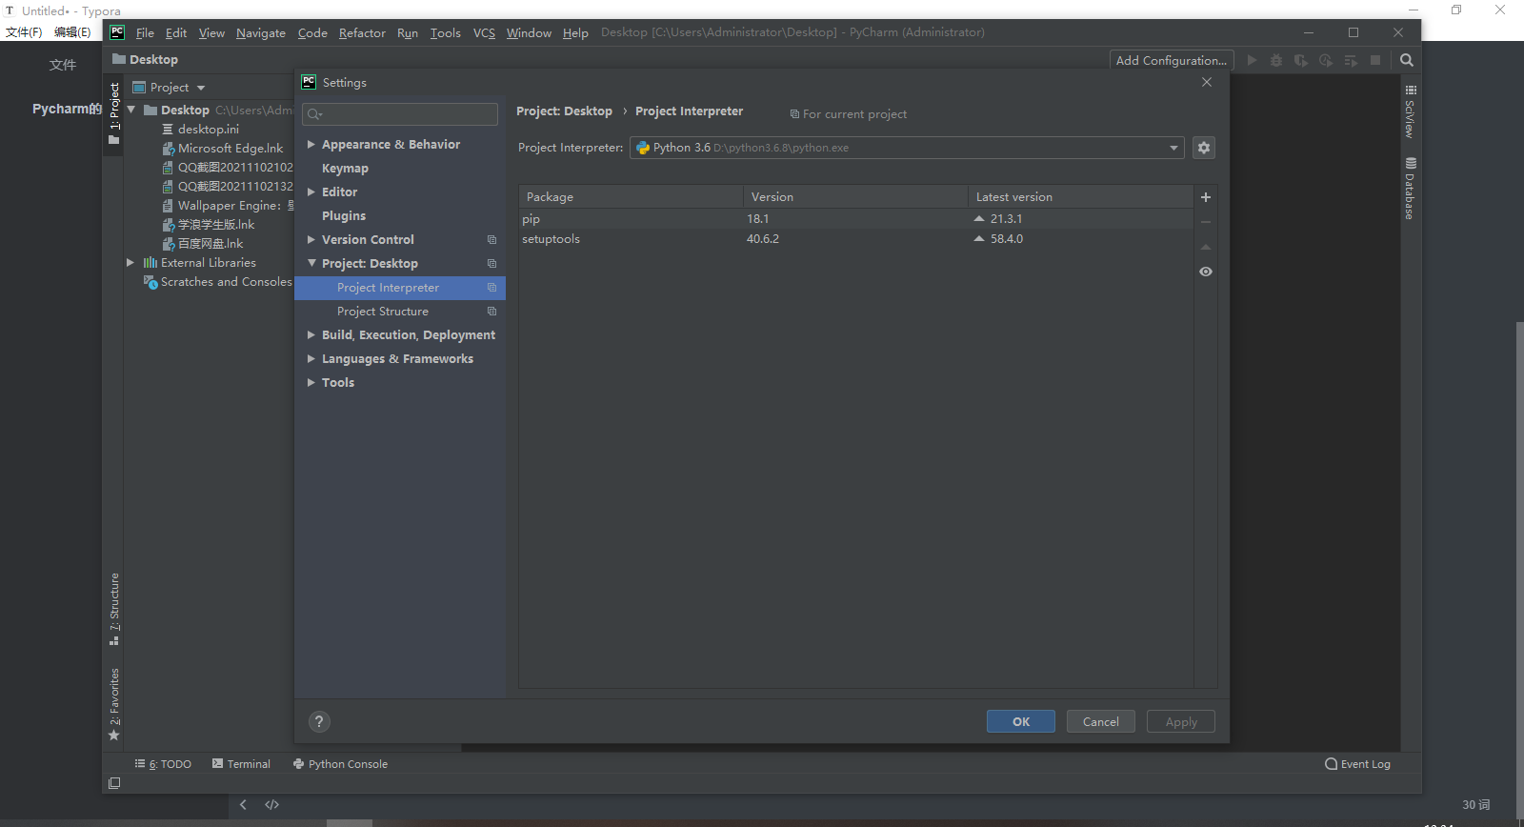Select Scratches and Consoles in project tree
This screenshot has width=1524, height=827.
pos(218,282)
